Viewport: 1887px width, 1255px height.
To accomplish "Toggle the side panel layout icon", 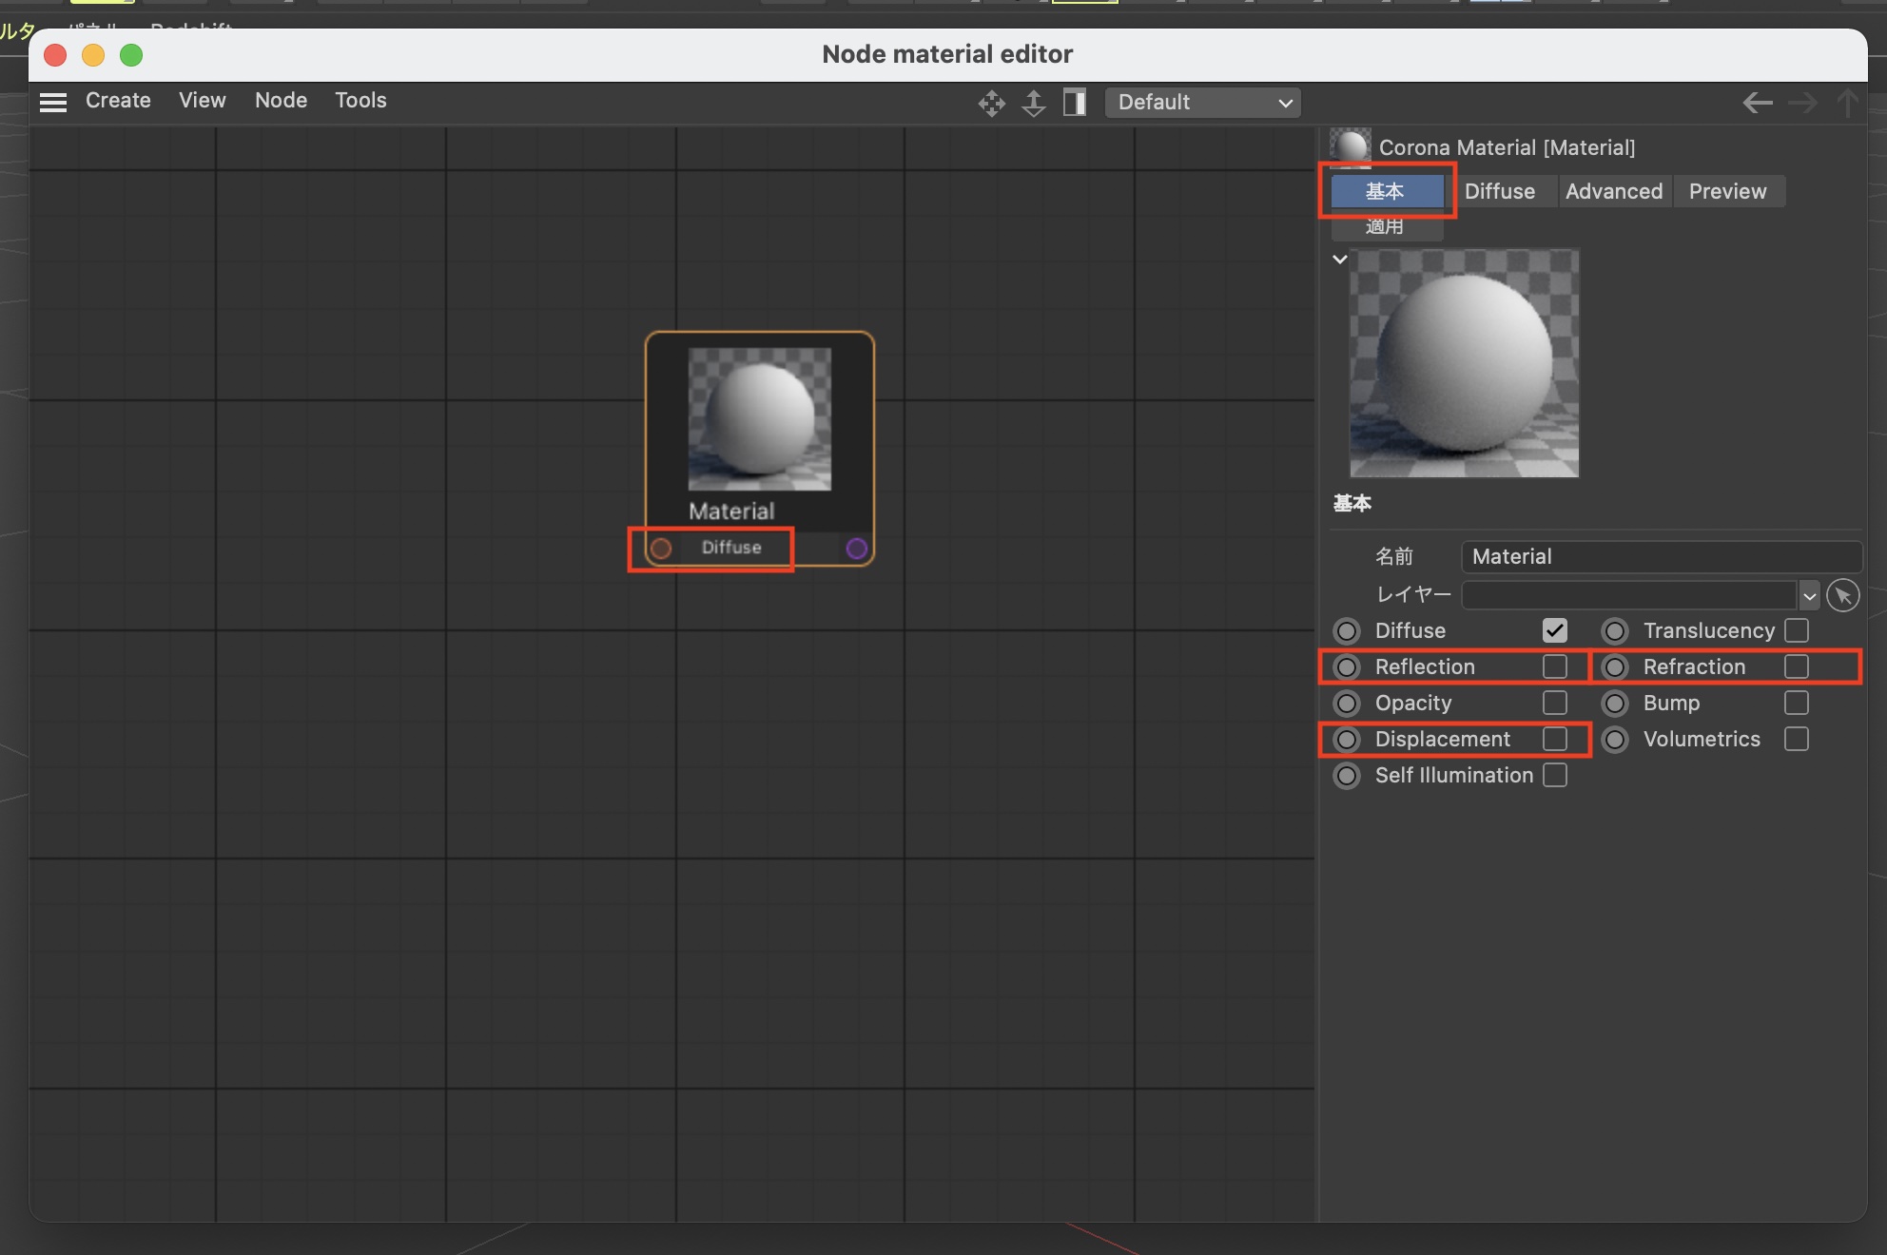I will [1075, 103].
